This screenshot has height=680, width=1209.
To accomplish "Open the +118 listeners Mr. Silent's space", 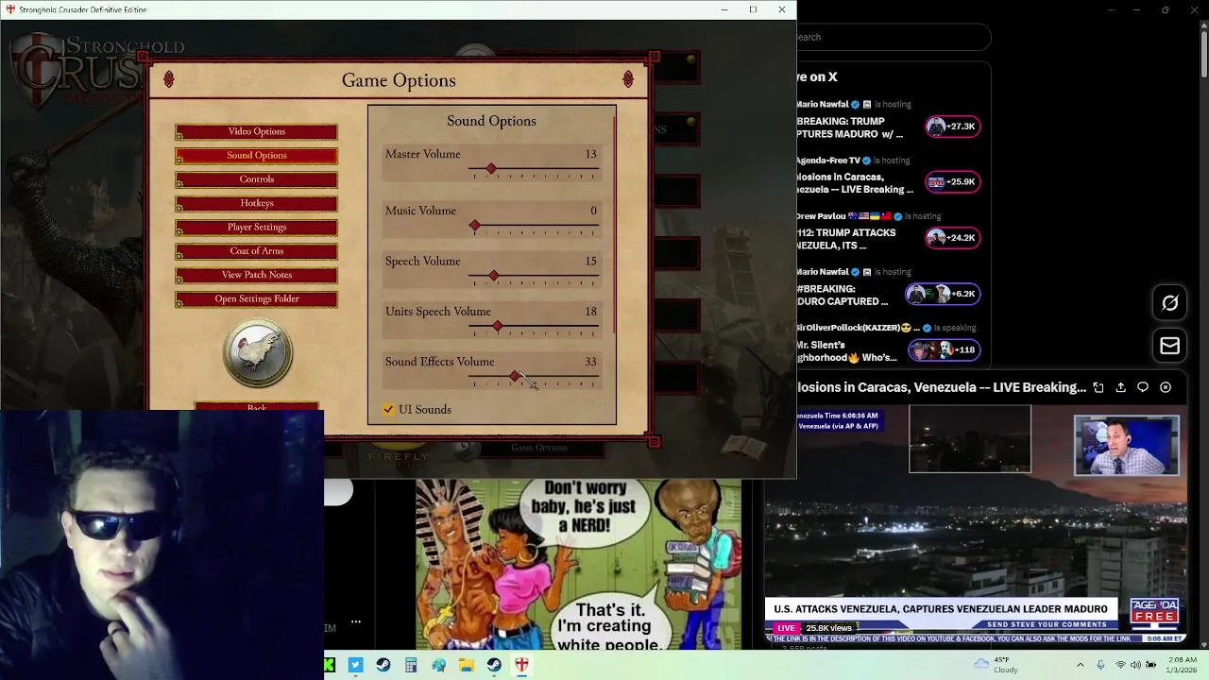I will (x=943, y=349).
